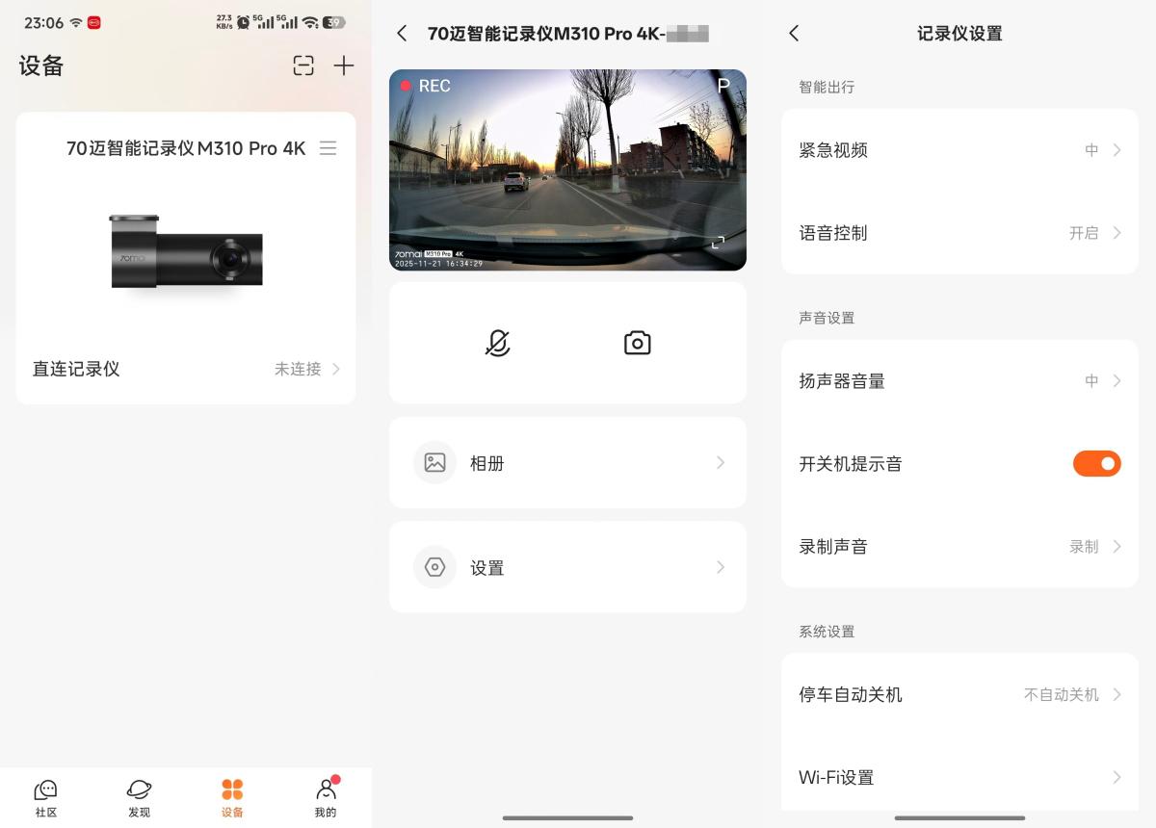Tap the scan QR code icon
Image resolution: width=1156 pixels, height=828 pixels.
(x=303, y=65)
